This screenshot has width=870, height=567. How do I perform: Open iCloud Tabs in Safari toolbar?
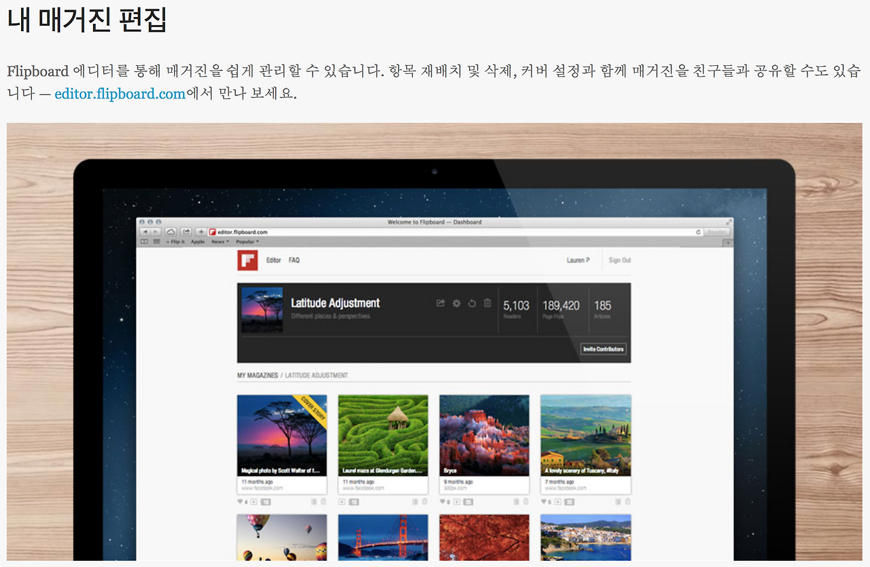(171, 232)
